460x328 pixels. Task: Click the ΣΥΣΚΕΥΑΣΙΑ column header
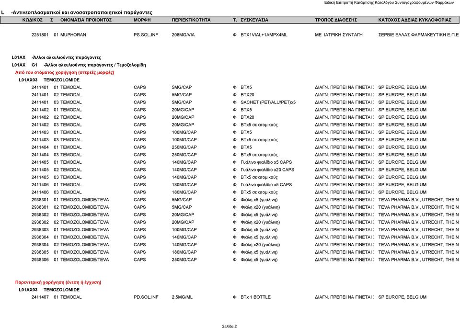(x=254, y=20)
